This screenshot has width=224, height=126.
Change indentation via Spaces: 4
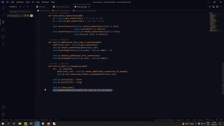(180, 120)
